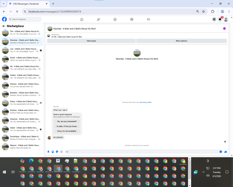Viewport: 233px width, 187px height.
Task: View site information icon in address bar
Action: pos(25,11)
